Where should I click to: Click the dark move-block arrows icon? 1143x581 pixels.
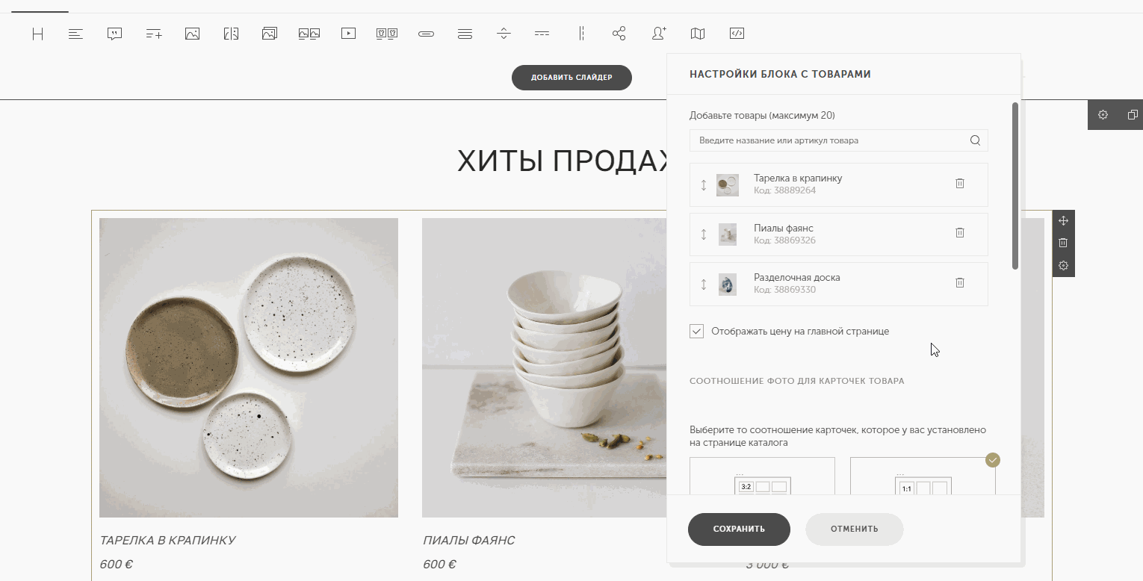1063,221
